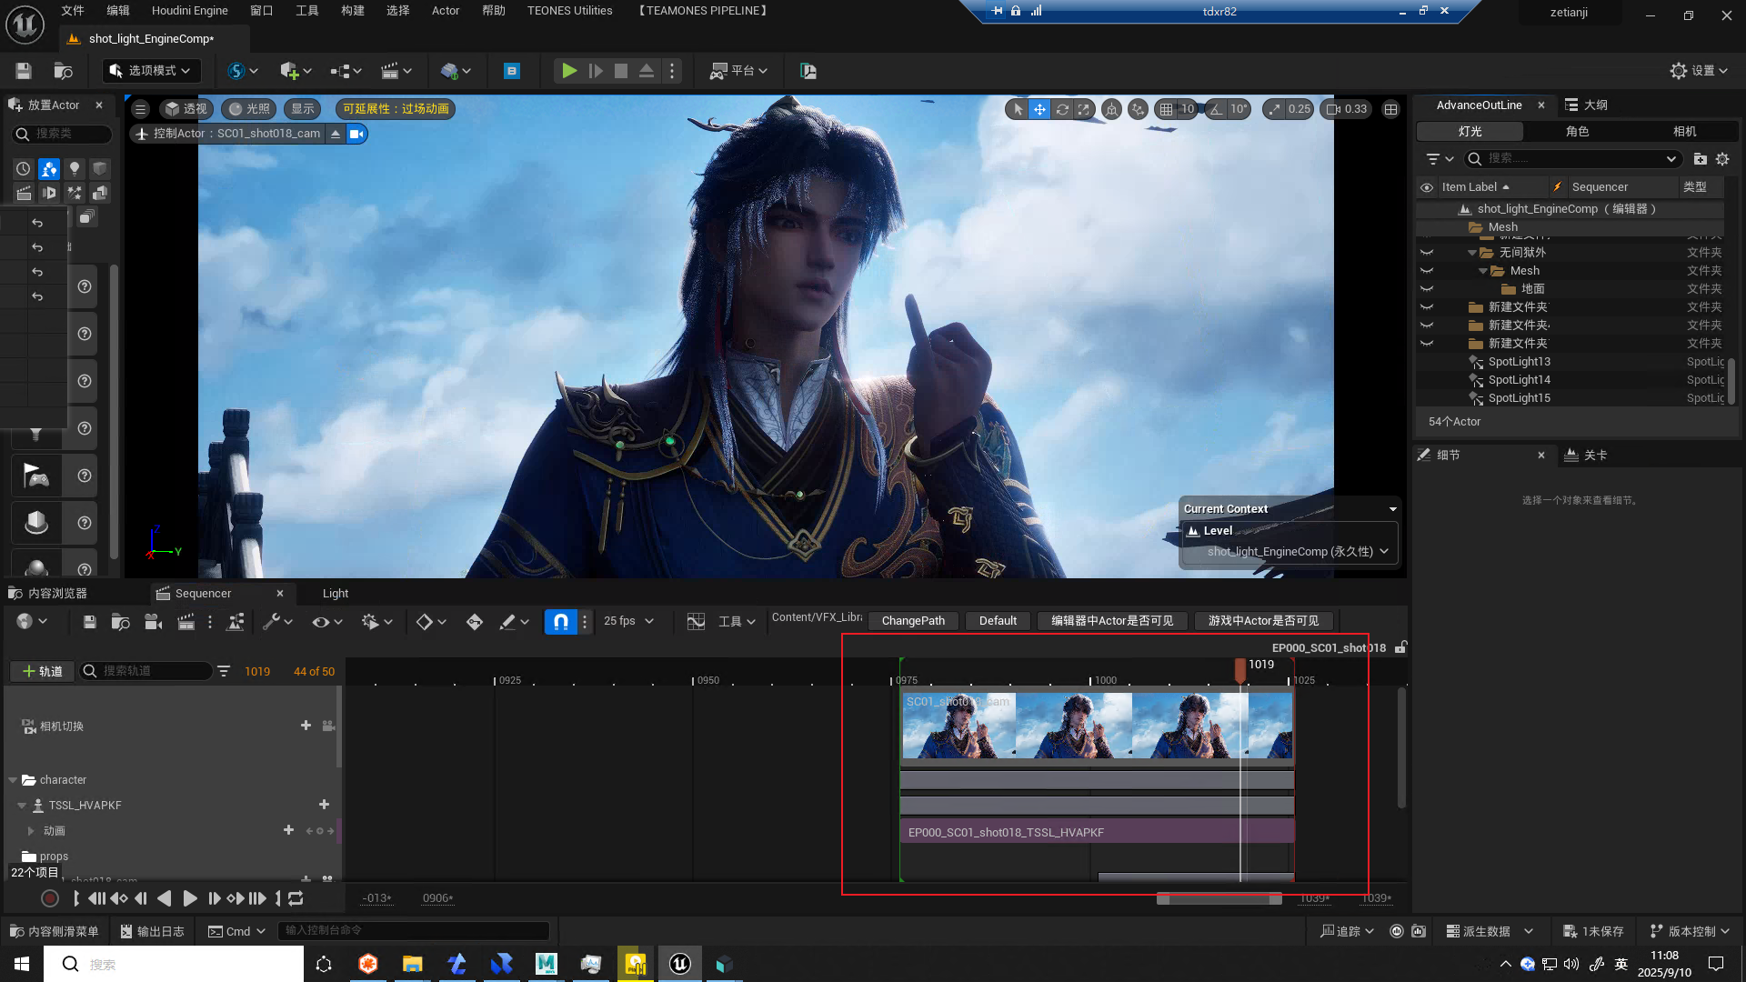The width and height of the screenshot is (1746, 982).
Task: Click the Sequencer record button
Action: tap(50, 898)
